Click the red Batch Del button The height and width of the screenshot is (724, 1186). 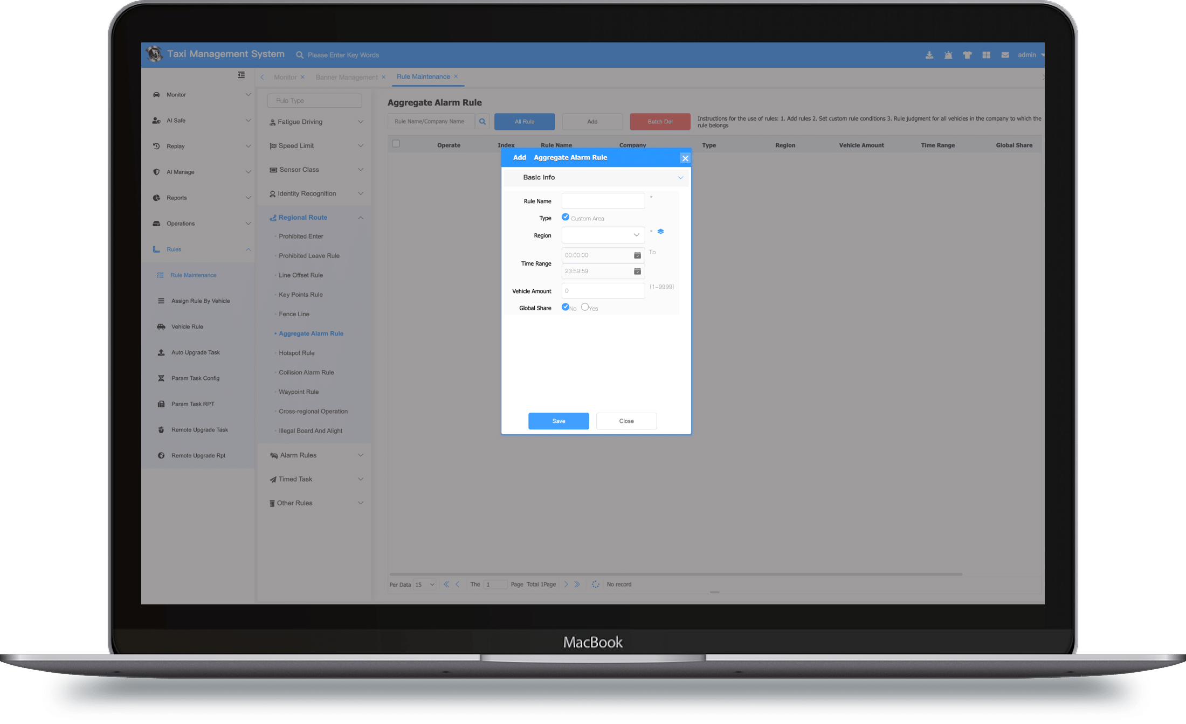tap(660, 122)
